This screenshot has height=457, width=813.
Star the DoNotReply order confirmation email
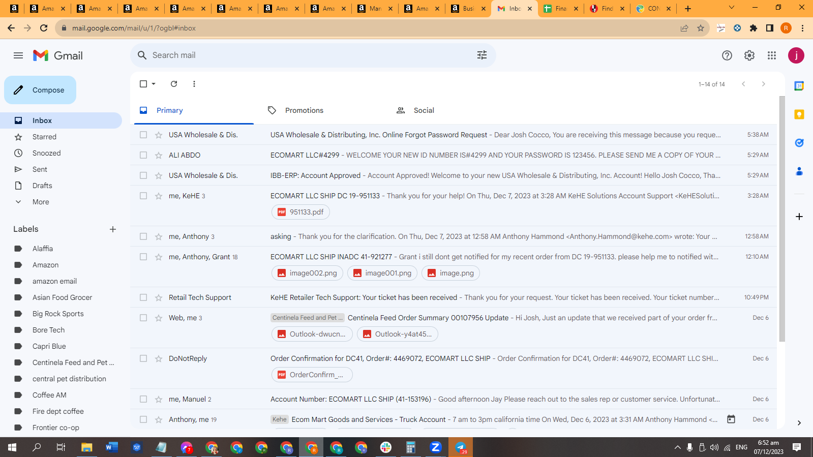(x=159, y=358)
